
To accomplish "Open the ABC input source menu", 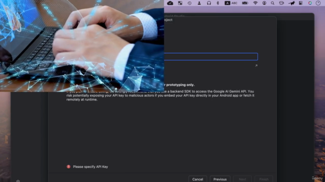I will pyautogui.click(x=231, y=3).
